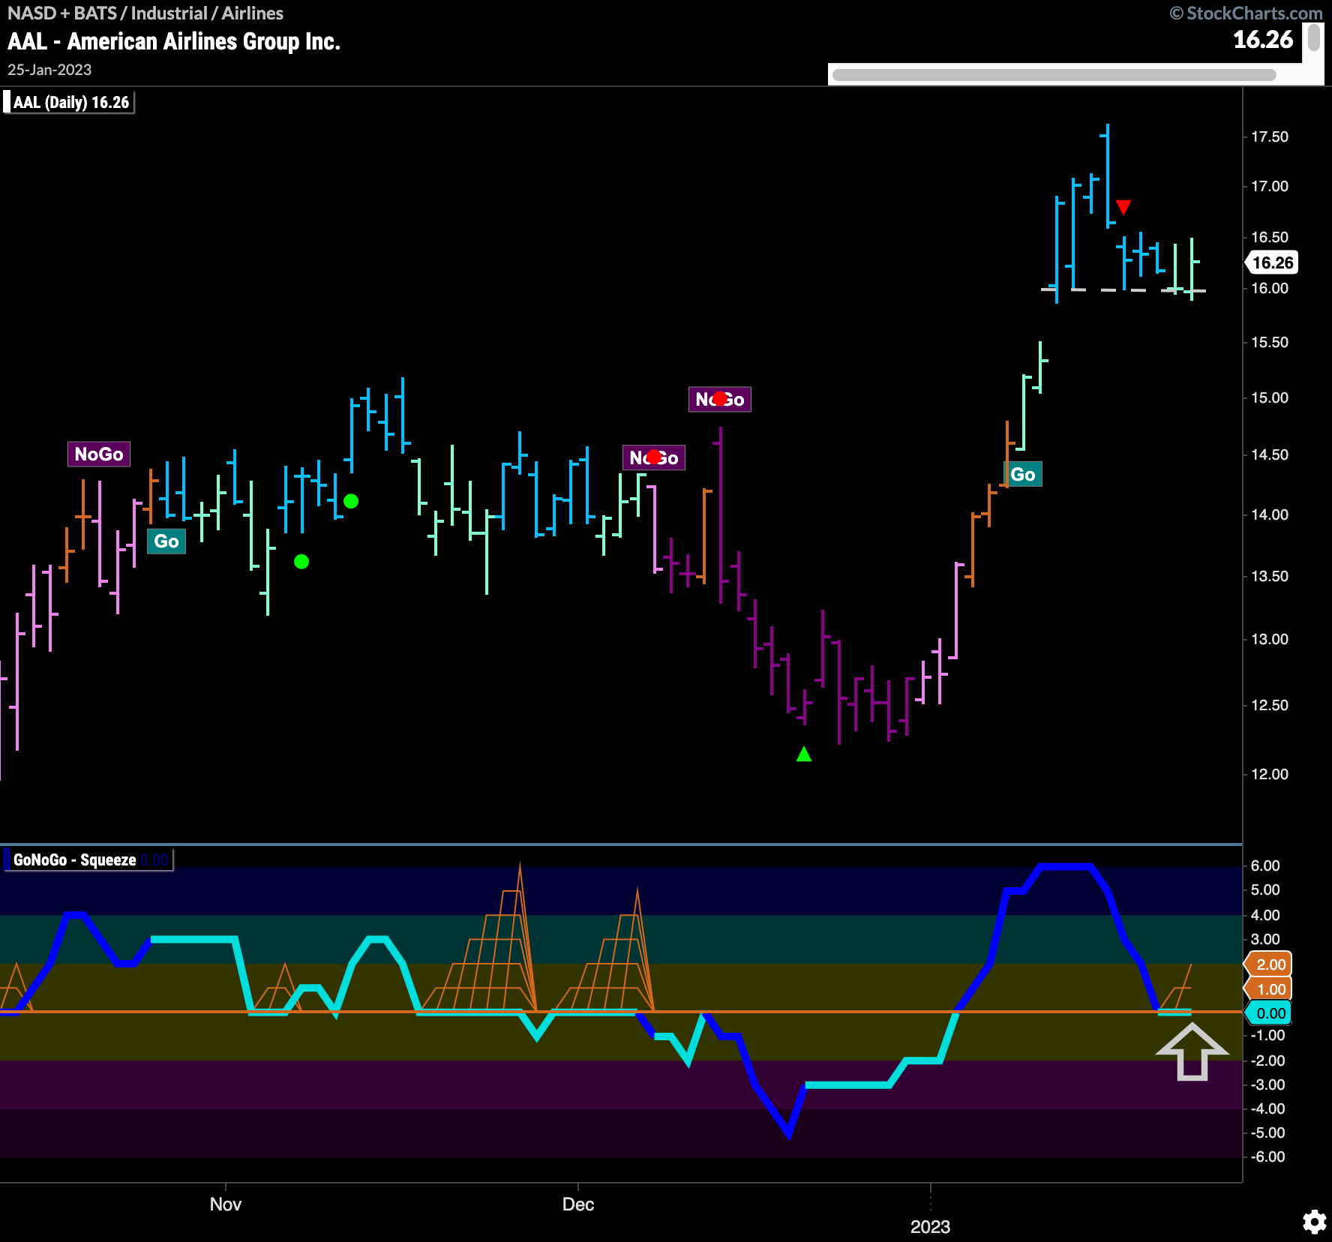Click the current price tag 16.26 on axis
The image size is (1332, 1242).
(x=1273, y=262)
